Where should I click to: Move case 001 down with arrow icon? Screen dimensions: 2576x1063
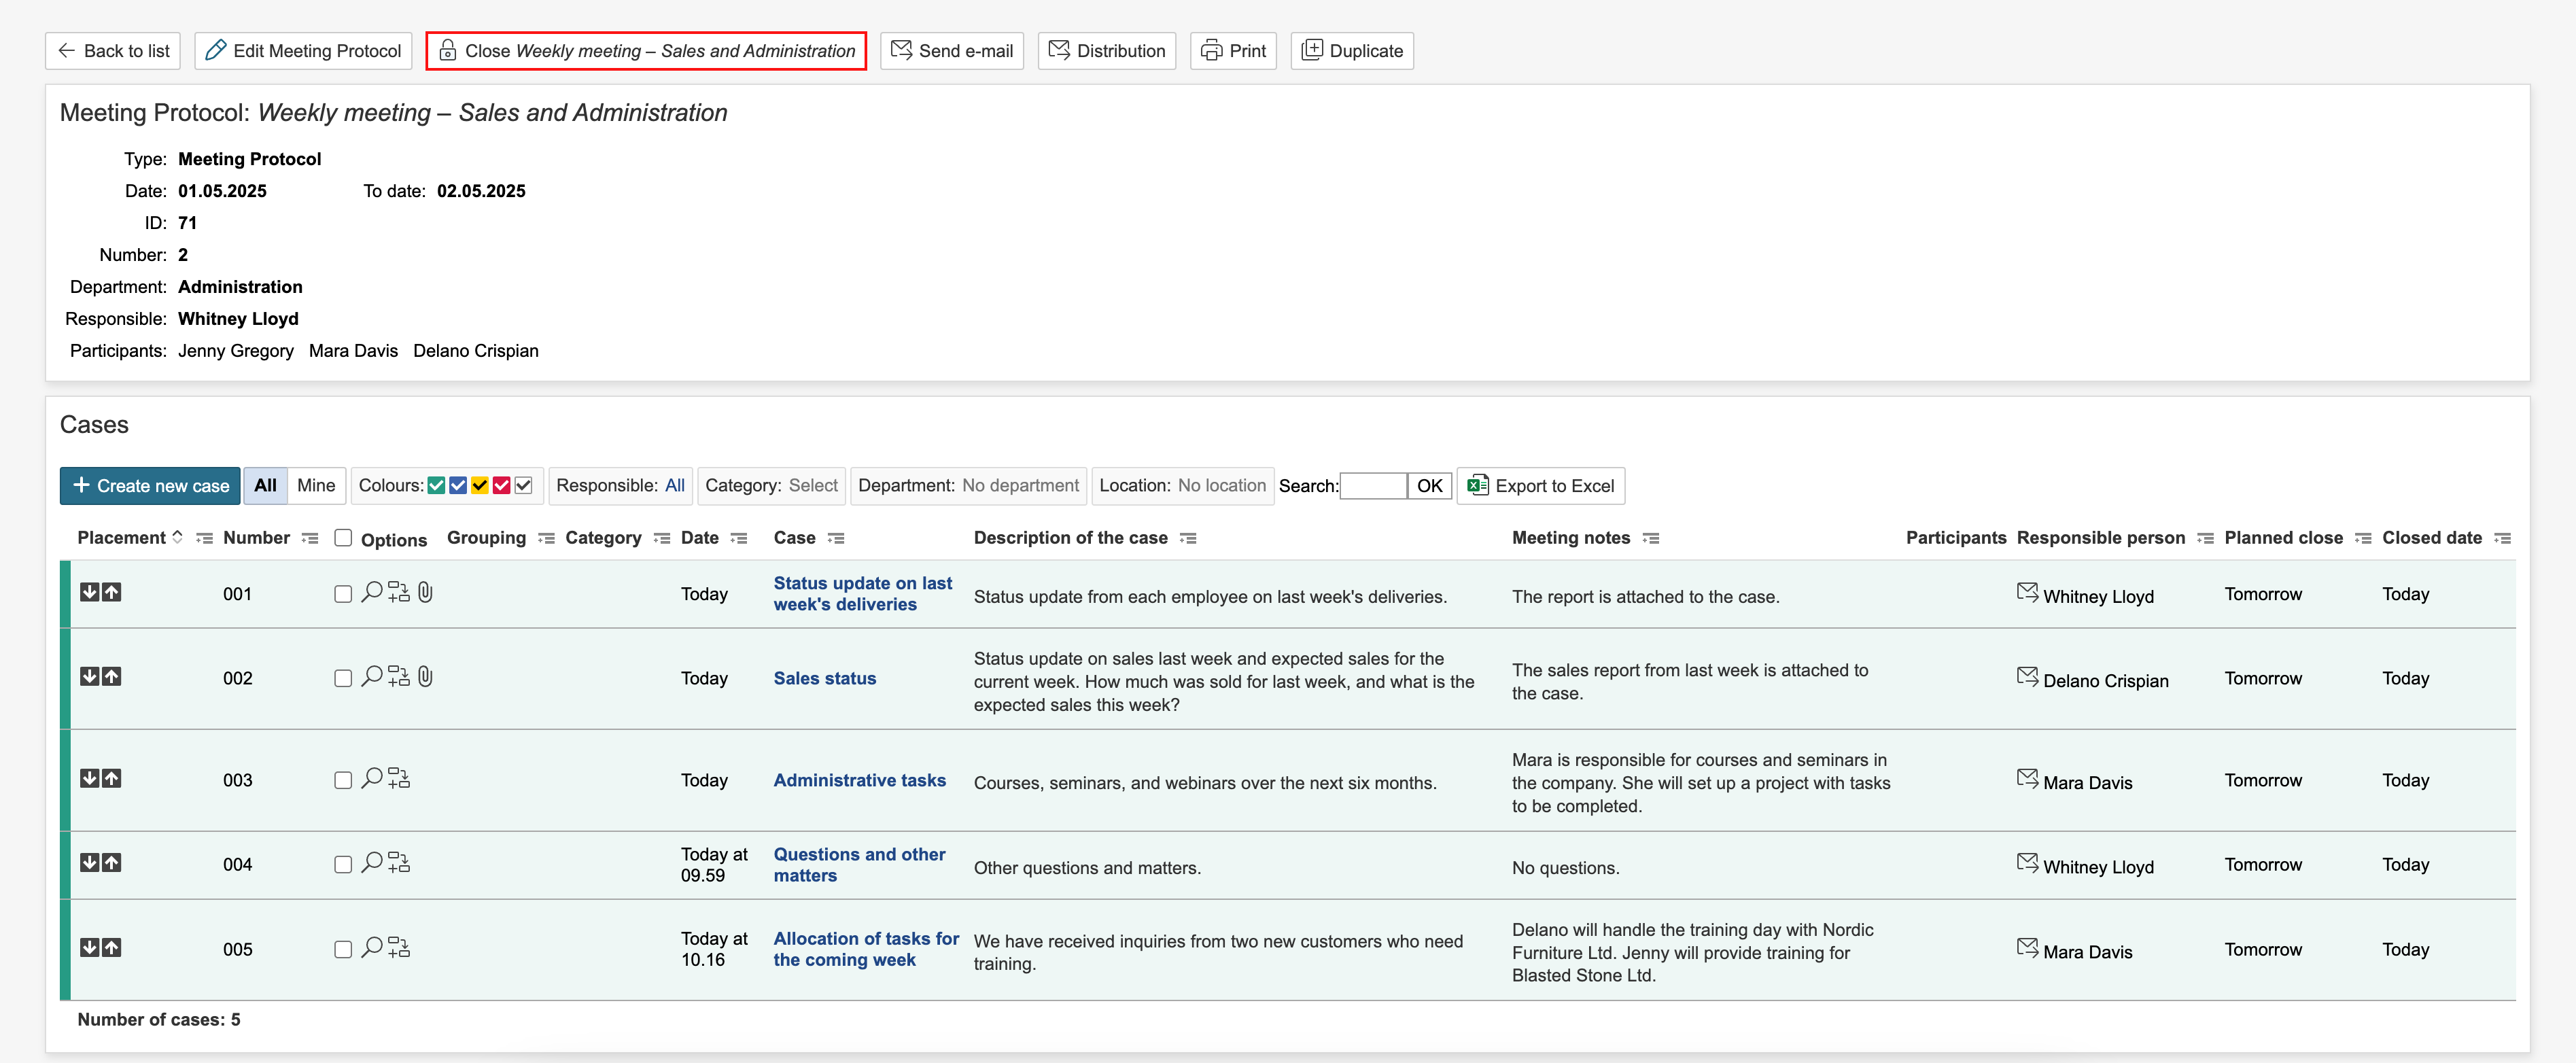click(89, 592)
